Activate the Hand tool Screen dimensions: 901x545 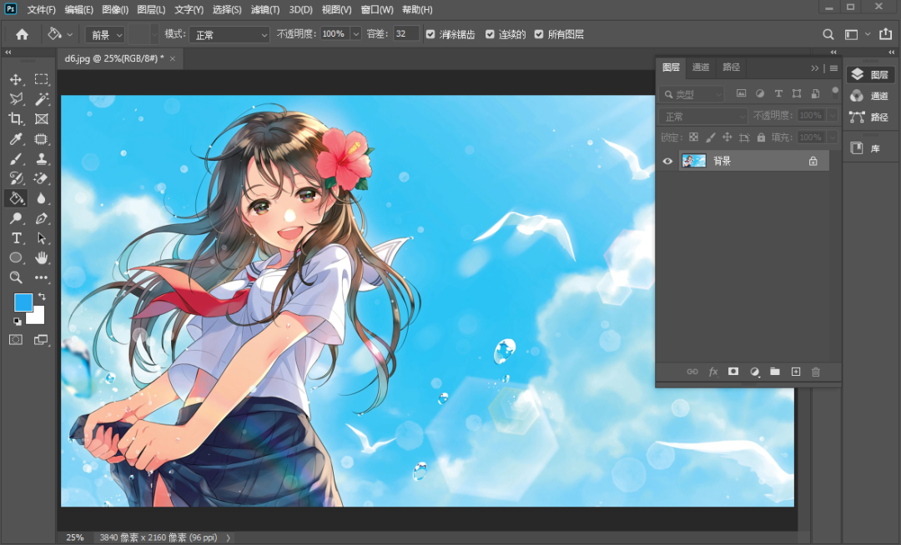[41, 258]
